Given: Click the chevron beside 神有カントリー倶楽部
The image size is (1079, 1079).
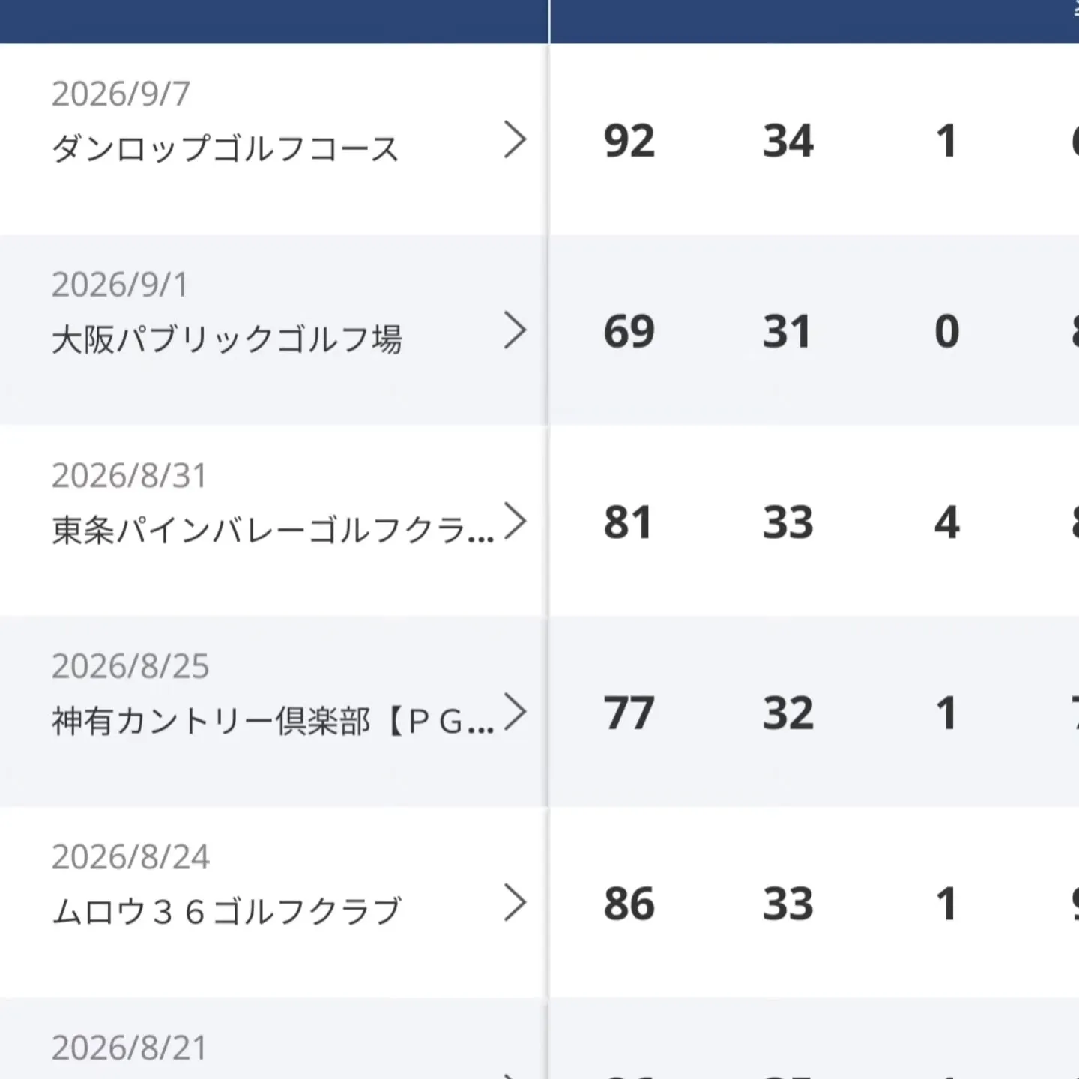Looking at the screenshot, I should tap(515, 712).
